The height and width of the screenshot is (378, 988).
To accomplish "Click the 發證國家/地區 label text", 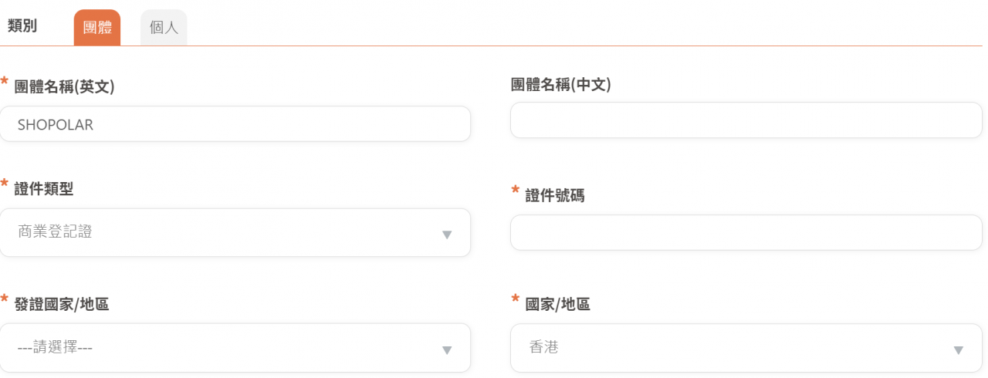I will pos(62,304).
